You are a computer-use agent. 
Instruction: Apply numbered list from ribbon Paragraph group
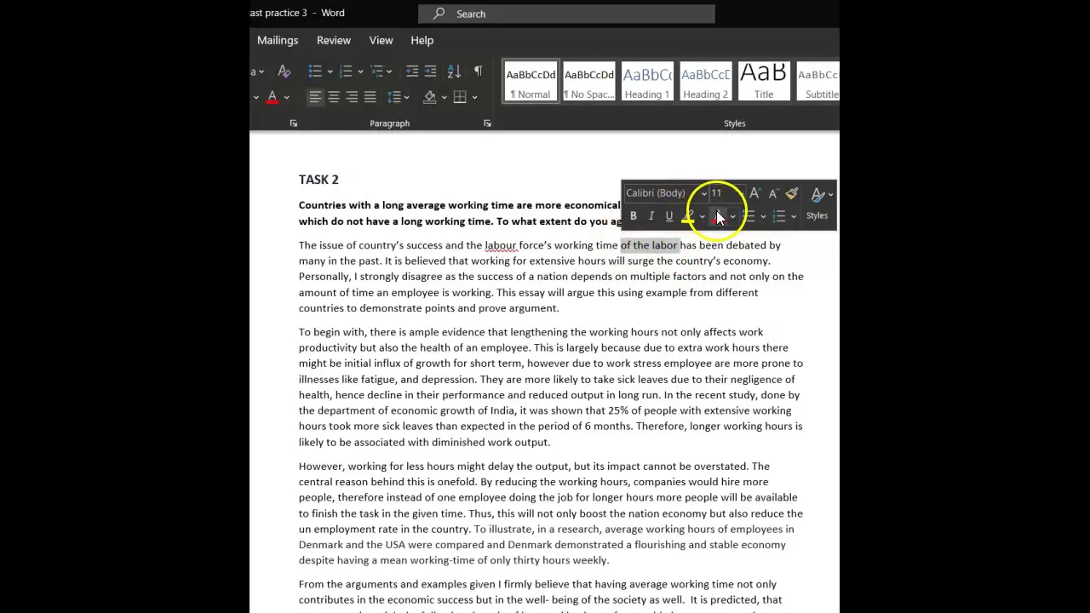coord(346,72)
